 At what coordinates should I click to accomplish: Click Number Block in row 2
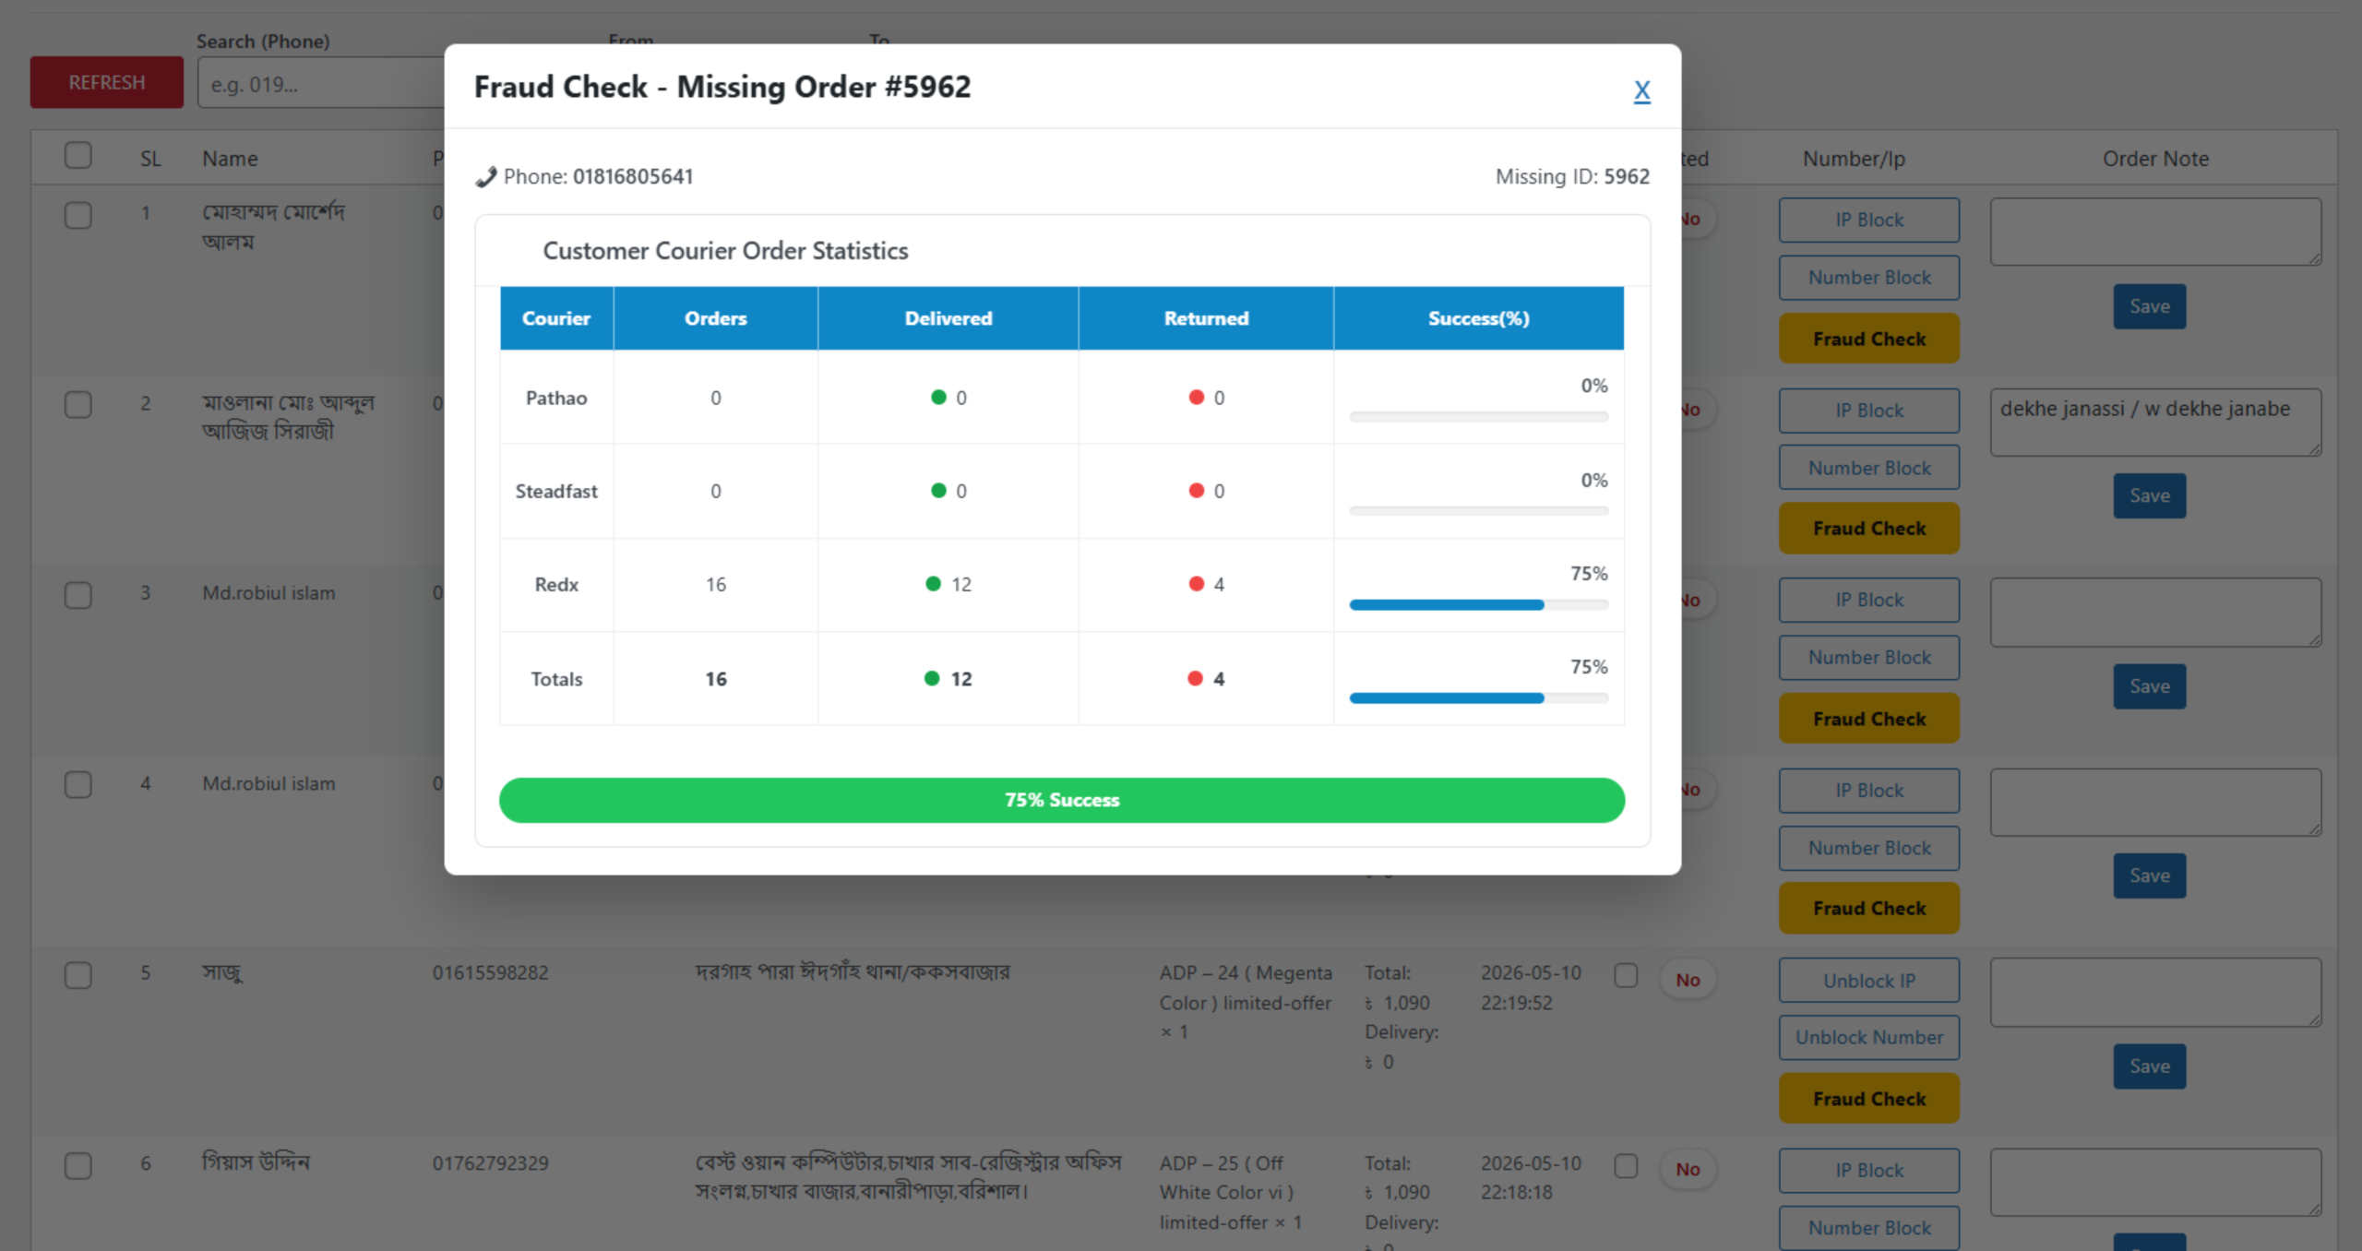[x=1869, y=468]
